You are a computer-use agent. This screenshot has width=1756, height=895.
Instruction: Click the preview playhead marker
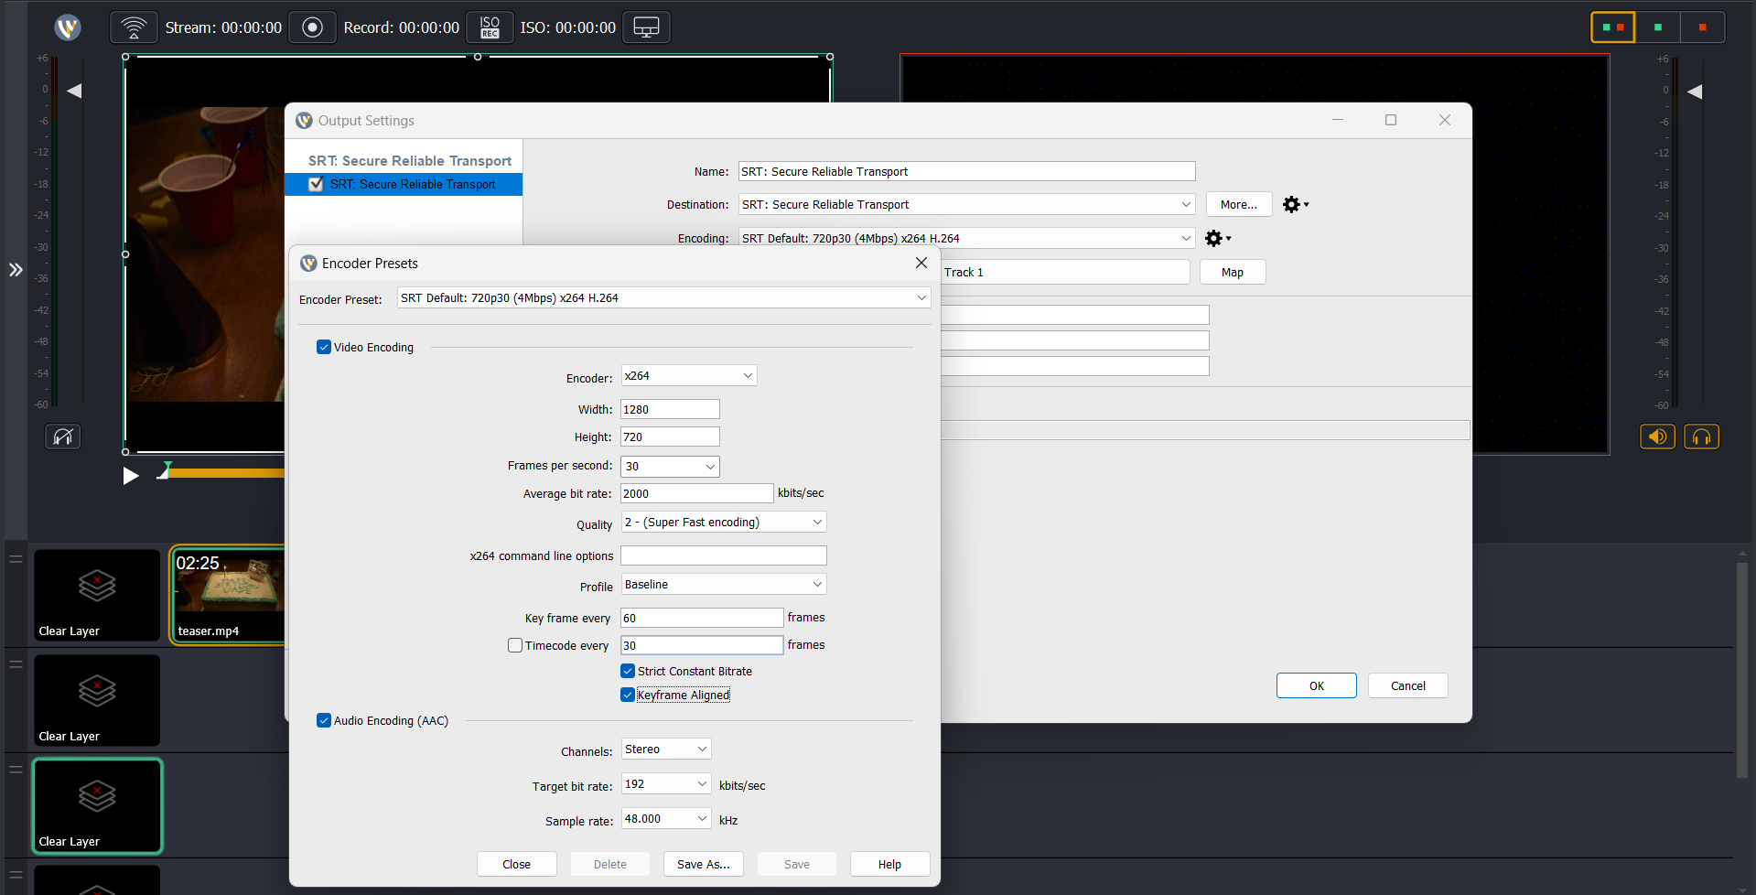(x=165, y=470)
